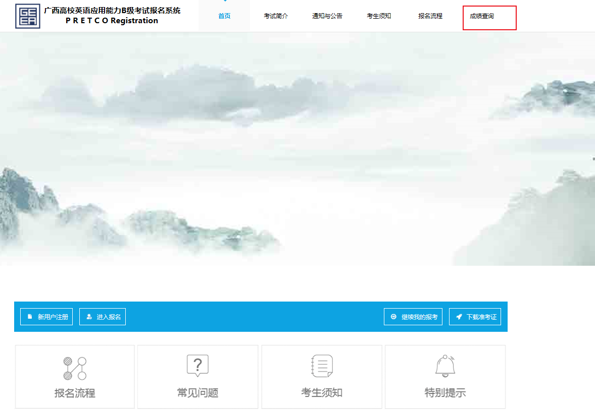Open 报名流程 from the top navigation
The height and width of the screenshot is (414, 595).
pyautogui.click(x=430, y=16)
